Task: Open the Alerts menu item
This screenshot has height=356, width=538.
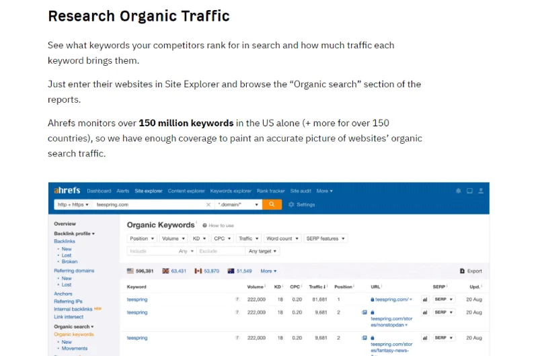Action: [122, 191]
